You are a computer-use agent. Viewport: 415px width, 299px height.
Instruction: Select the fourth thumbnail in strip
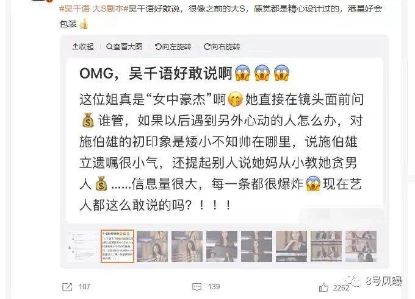[187, 247]
